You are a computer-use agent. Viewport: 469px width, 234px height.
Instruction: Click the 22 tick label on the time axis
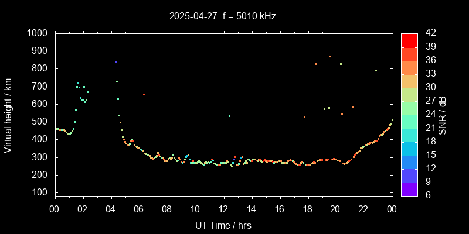[364, 209]
